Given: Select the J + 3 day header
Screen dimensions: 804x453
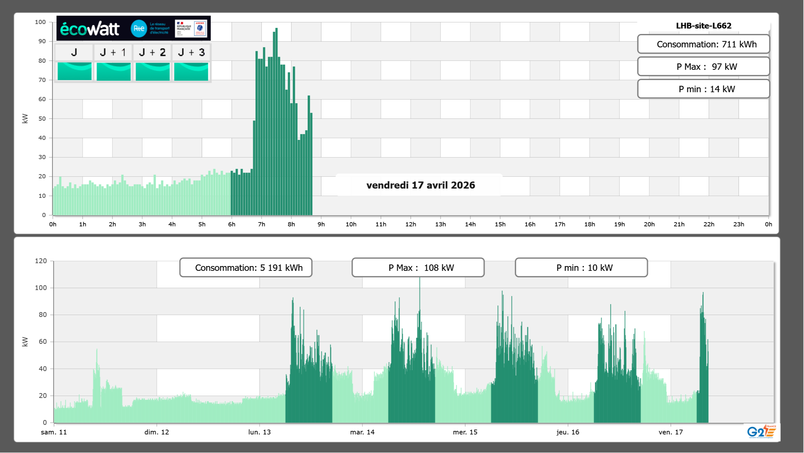Looking at the screenshot, I should (191, 53).
